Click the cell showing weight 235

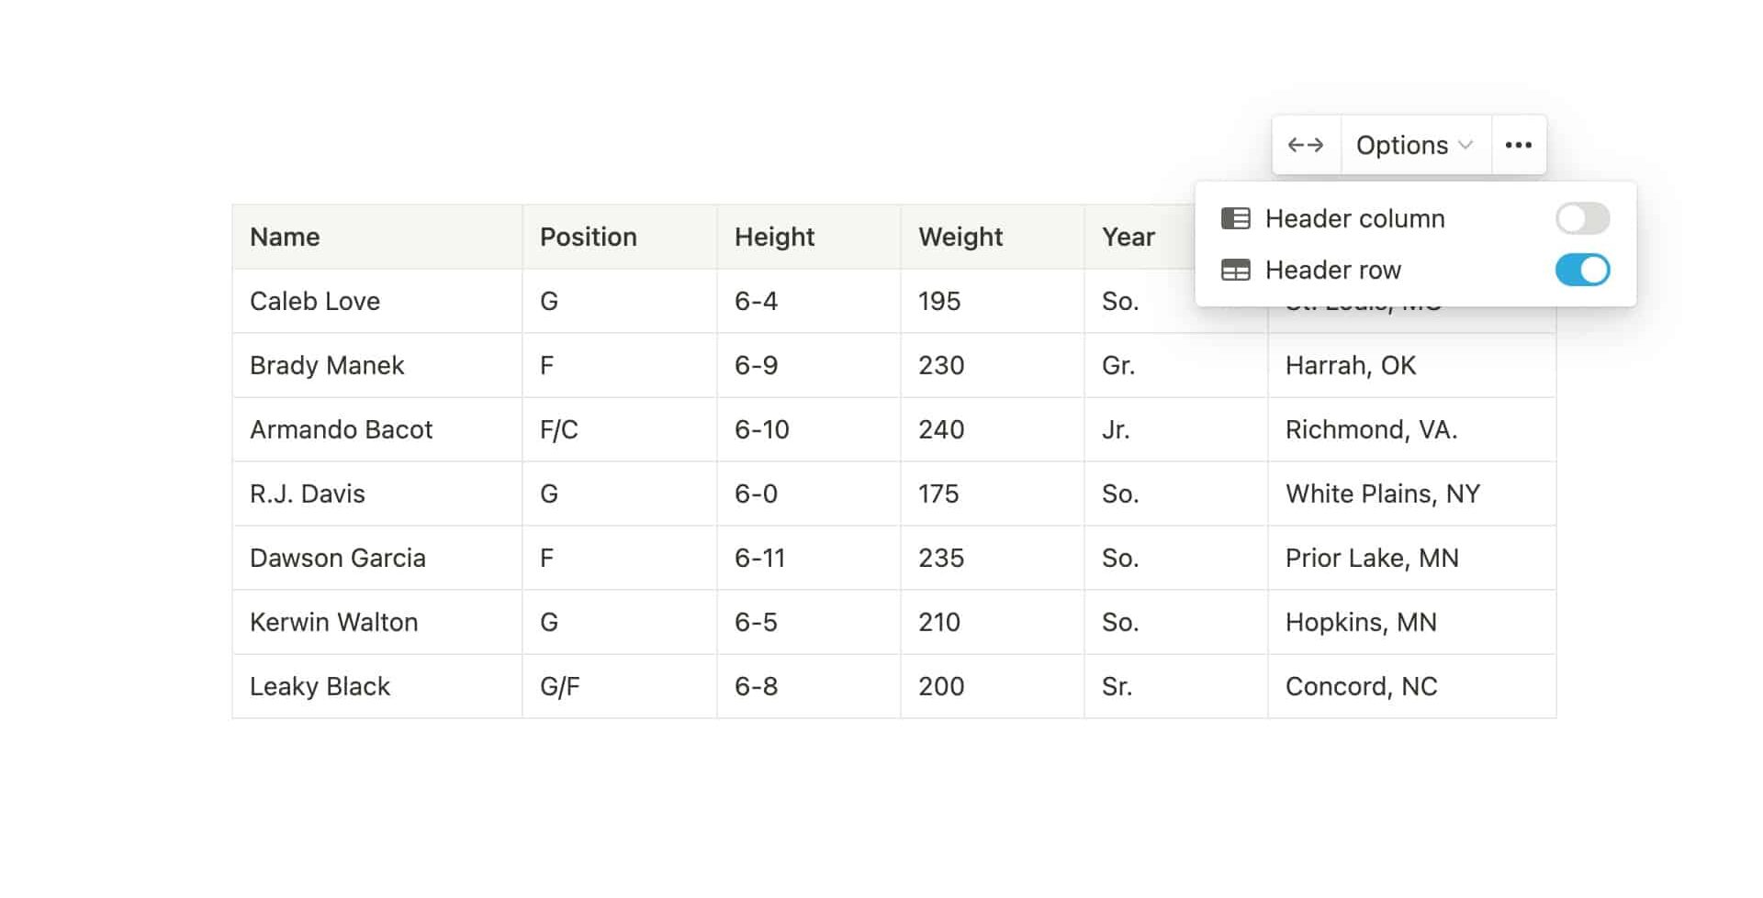(993, 558)
